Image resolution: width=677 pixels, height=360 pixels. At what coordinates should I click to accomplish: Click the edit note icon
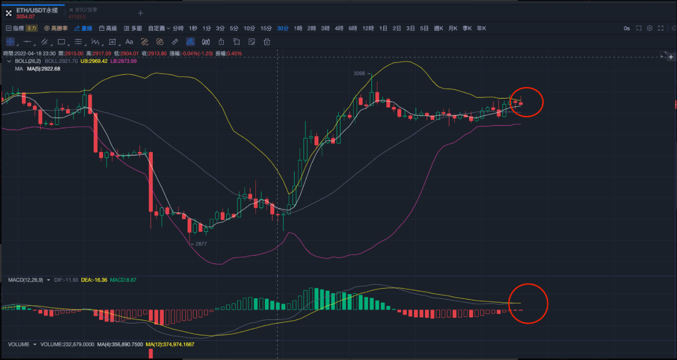251,42
